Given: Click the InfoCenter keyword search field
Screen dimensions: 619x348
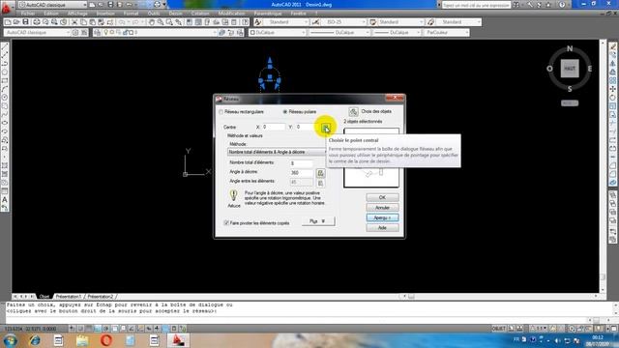Looking at the screenshot, I should click(476, 5).
